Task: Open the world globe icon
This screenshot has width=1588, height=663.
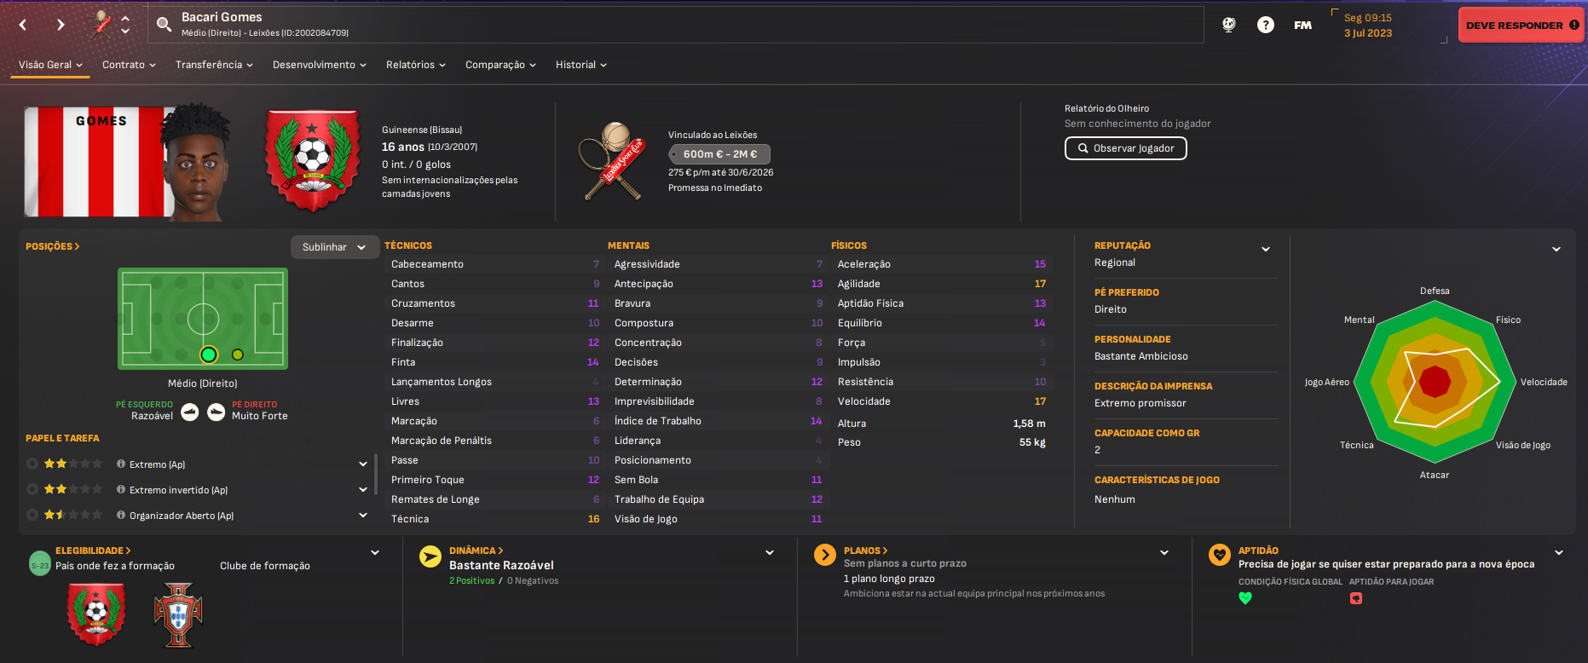Action: 1228,25
